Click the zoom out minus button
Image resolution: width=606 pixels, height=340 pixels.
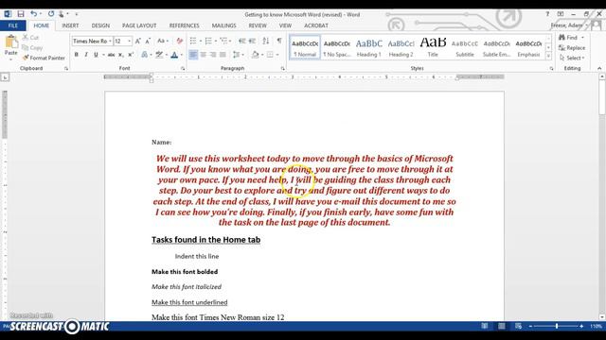coord(530,326)
